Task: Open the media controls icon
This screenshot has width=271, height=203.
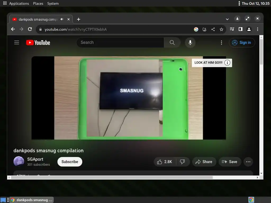Action: 232,29
